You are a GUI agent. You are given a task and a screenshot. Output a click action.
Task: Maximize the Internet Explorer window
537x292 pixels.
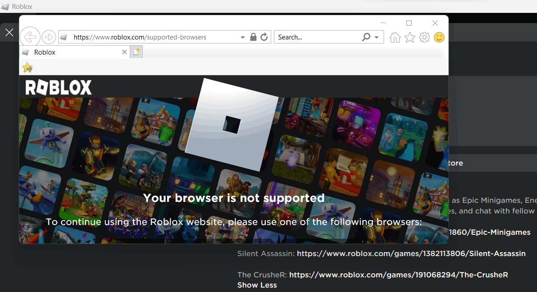(x=409, y=23)
